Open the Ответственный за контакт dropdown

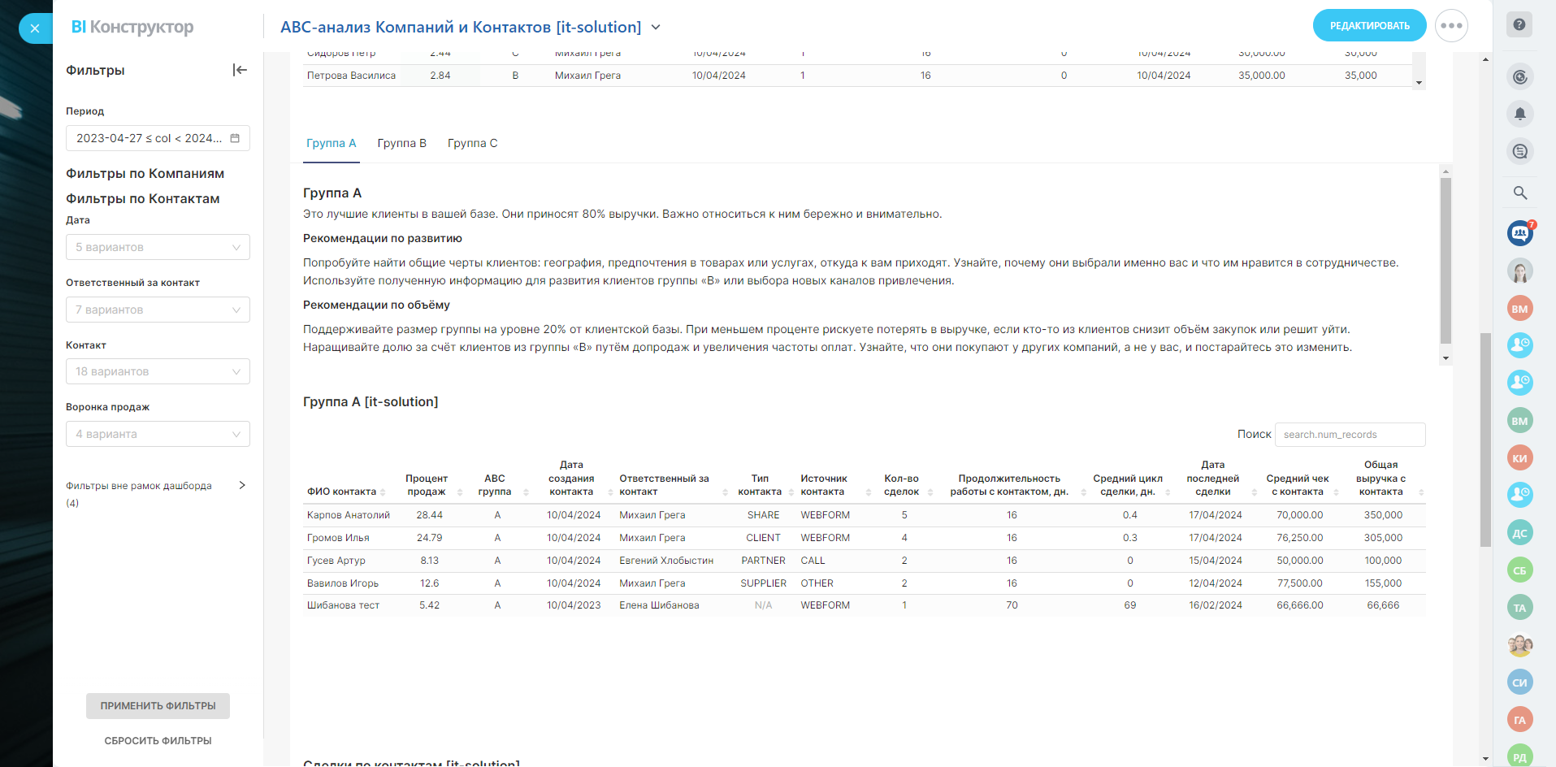[x=158, y=310]
